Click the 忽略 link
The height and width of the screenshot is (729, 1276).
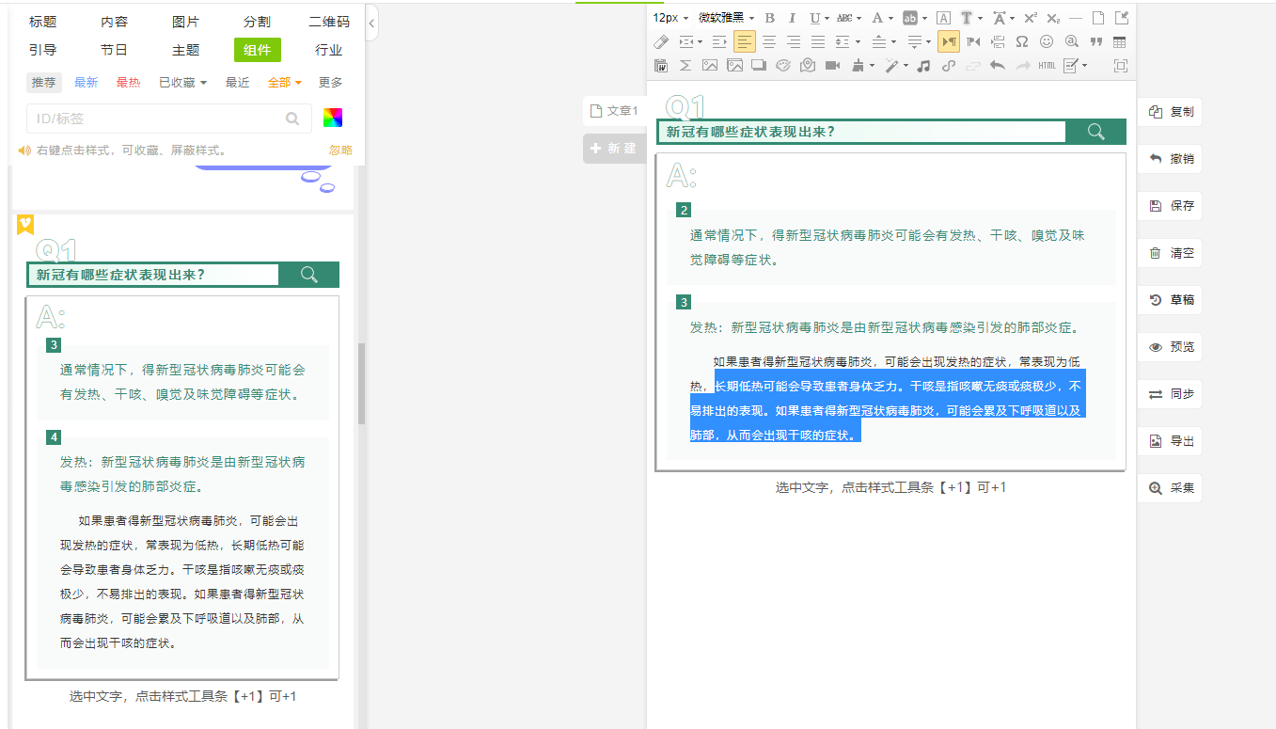click(340, 151)
